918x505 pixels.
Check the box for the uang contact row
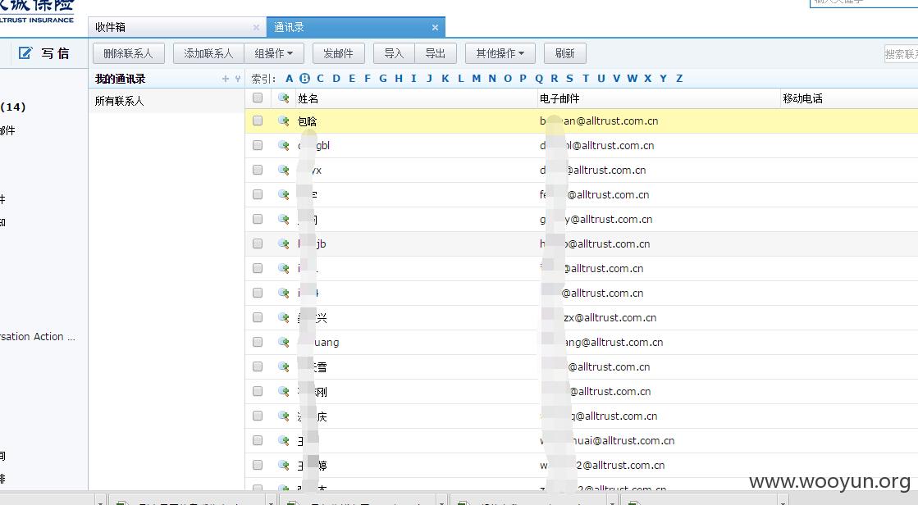pyautogui.click(x=258, y=342)
